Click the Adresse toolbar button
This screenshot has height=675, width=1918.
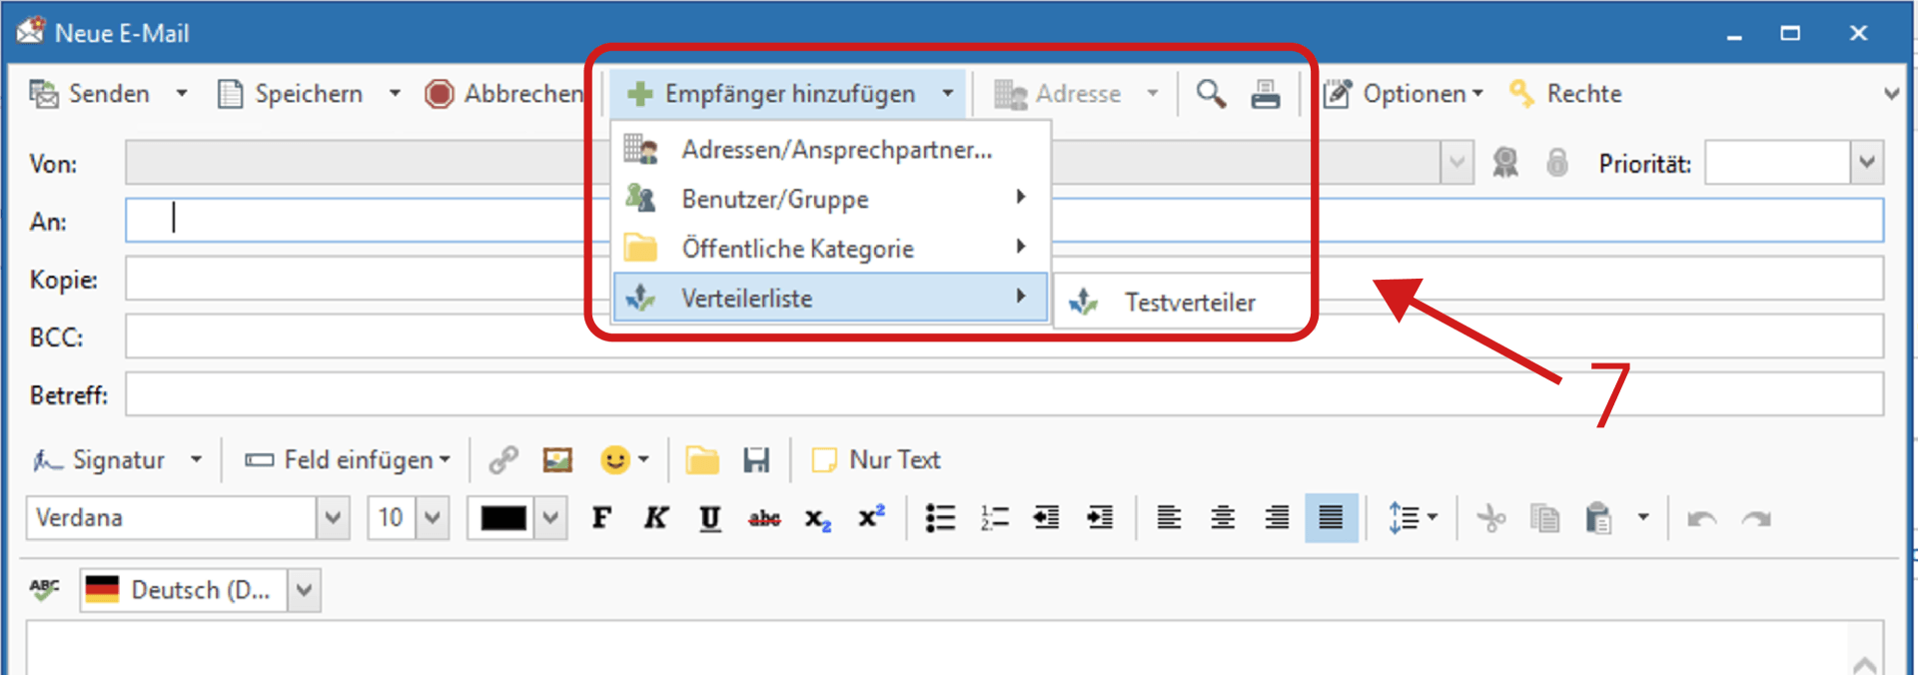pyautogui.click(x=1077, y=94)
